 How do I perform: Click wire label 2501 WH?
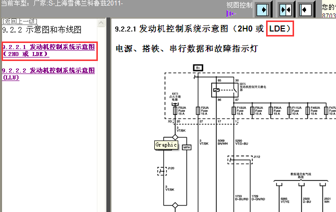coord(327,200)
